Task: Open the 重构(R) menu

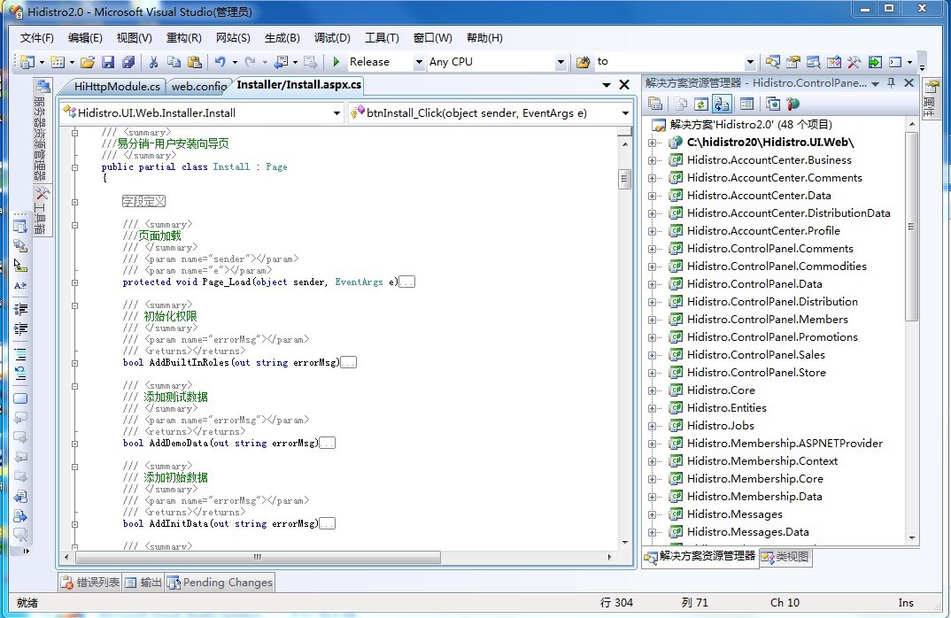Action: click(184, 37)
